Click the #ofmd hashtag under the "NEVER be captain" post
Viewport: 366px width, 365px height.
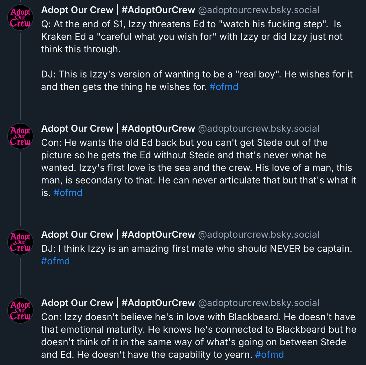pyautogui.click(x=55, y=261)
